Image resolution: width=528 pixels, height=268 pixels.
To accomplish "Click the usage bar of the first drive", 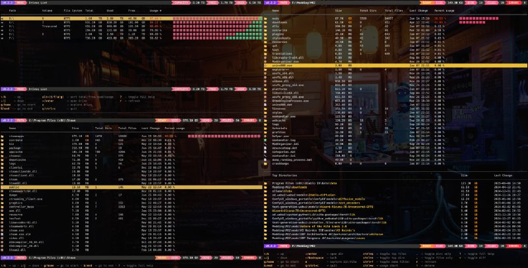I will point(211,19).
